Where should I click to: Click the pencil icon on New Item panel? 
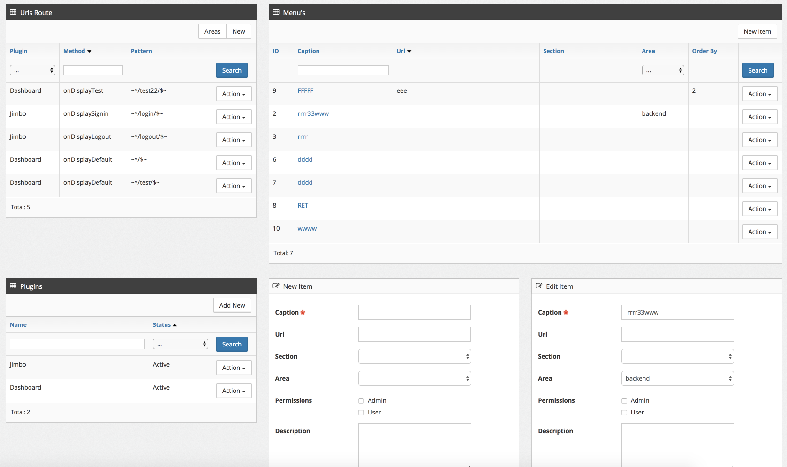pos(277,286)
